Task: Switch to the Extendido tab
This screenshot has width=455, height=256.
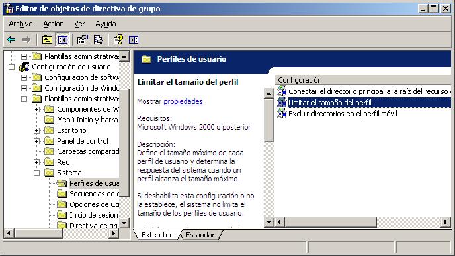Action: tap(157, 235)
